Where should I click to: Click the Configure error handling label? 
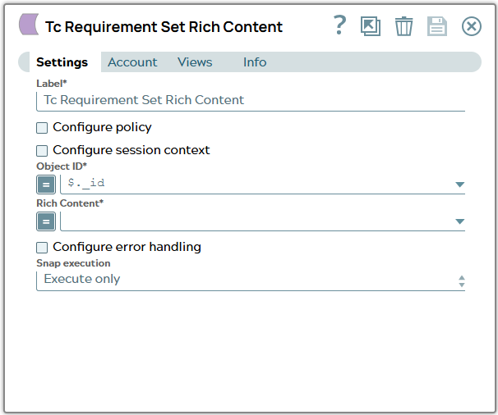click(127, 247)
